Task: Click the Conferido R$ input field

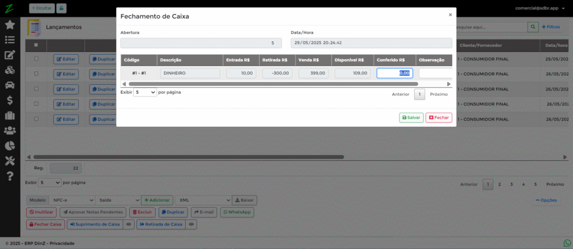Action: pos(394,73)
